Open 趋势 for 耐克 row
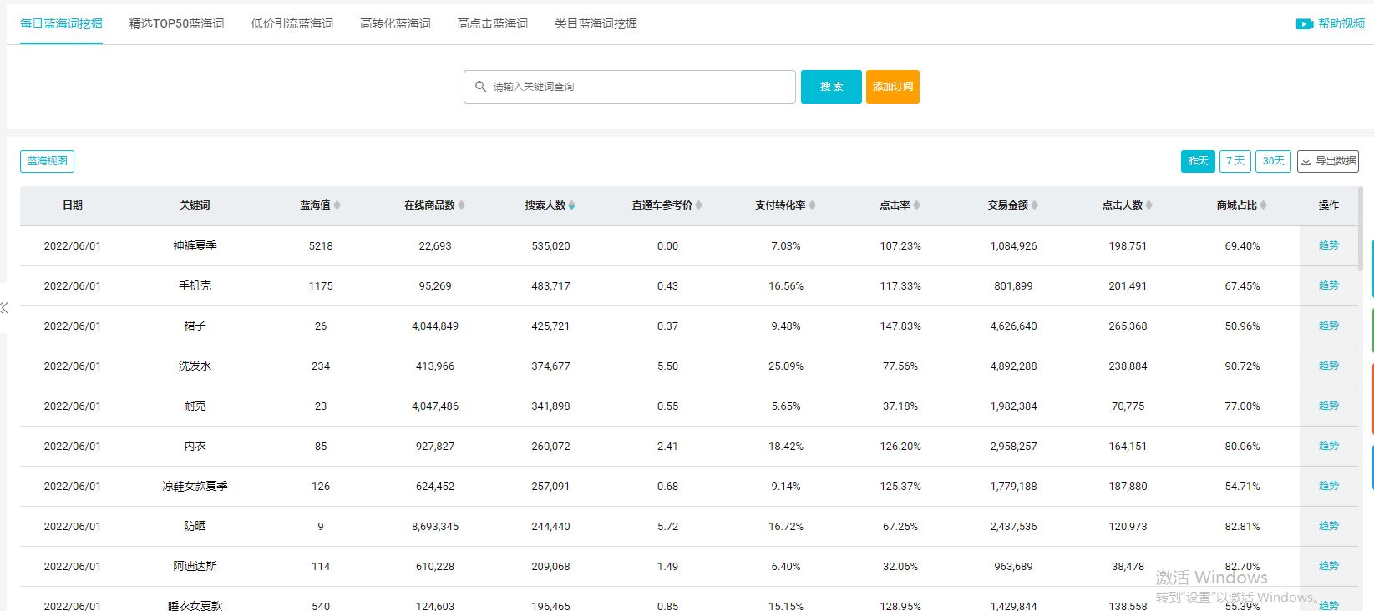Image resolution: width=1374 pixels, height=611 pixels. [x=1328, y=406]
